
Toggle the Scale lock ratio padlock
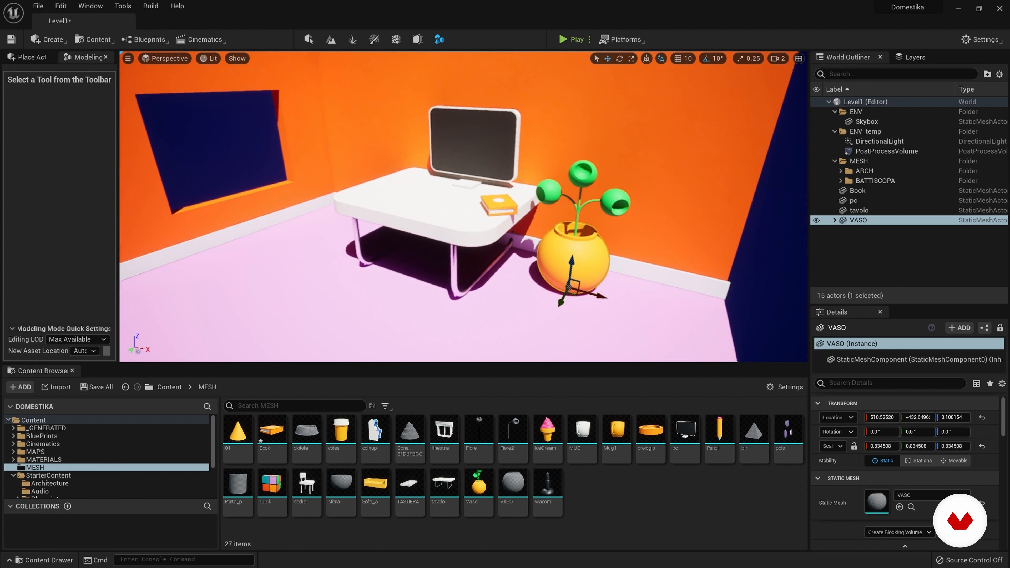tap(854, 446)
